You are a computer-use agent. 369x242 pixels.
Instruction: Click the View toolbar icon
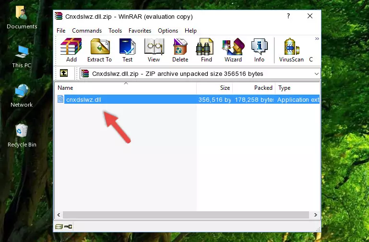pos(154,50)
